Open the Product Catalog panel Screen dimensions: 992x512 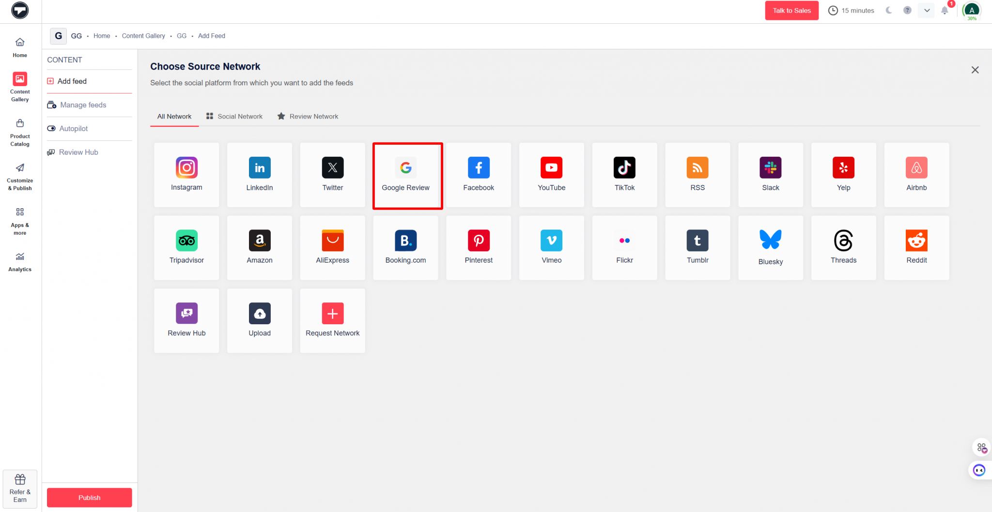click(x=19, y=132)
